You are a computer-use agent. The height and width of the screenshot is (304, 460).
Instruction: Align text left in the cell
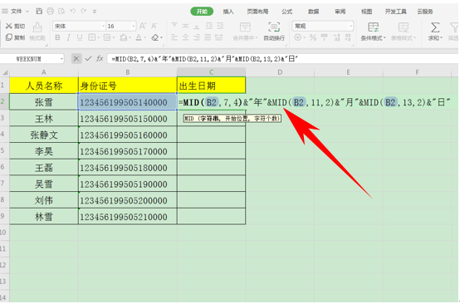[174, 37]
